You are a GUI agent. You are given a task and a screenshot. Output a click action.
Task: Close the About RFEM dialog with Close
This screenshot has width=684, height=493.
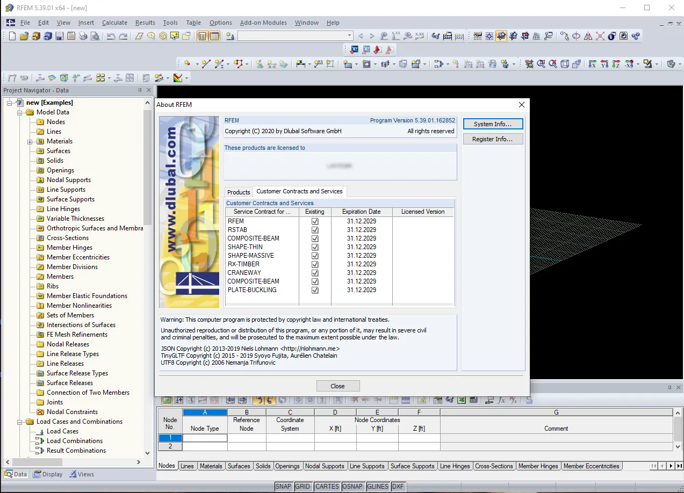337,386
